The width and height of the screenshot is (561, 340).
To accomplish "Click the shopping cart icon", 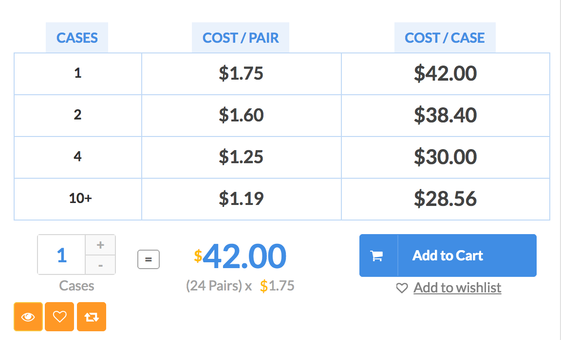I will (377, 256).
